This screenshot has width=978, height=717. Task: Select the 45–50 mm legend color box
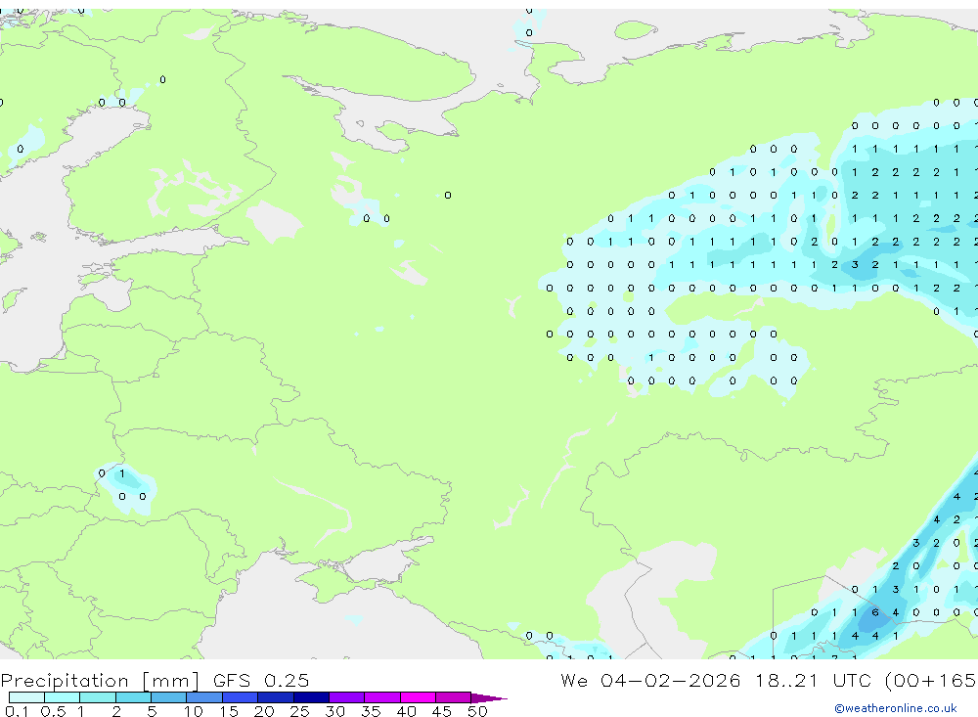coord(454,697)
